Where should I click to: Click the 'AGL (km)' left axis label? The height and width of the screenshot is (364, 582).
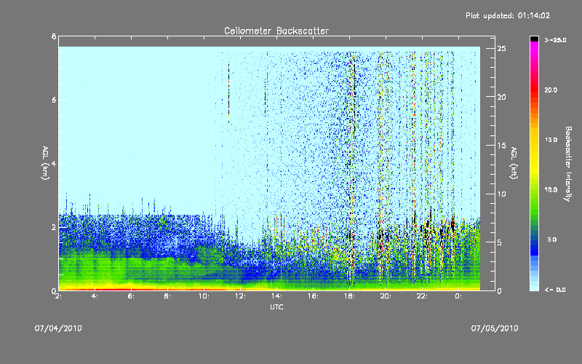click(45, 163)
